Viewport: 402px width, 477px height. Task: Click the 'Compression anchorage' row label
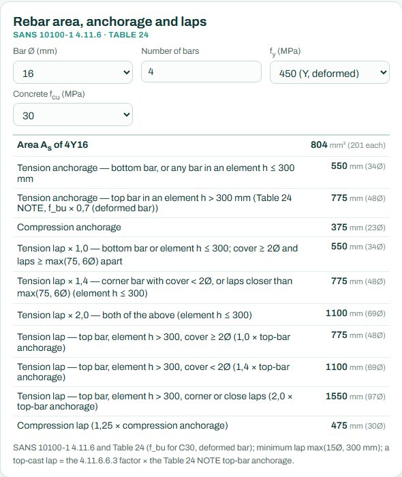point(69,227)
